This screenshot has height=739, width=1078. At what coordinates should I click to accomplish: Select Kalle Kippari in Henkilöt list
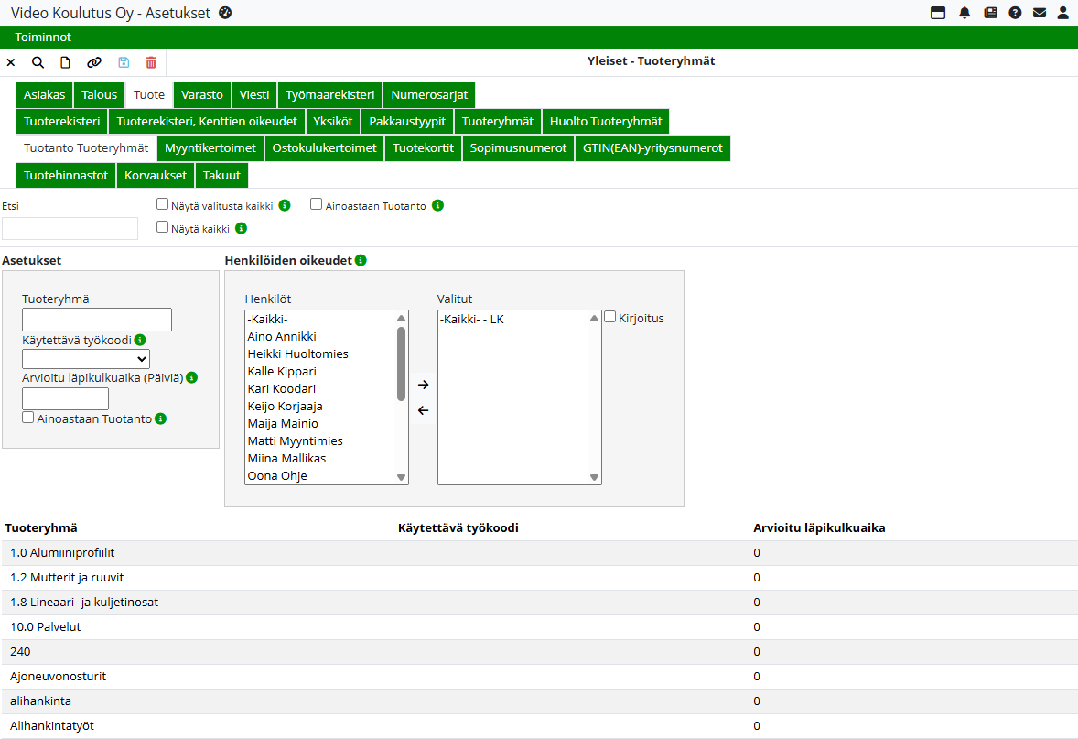pos(282,372)
